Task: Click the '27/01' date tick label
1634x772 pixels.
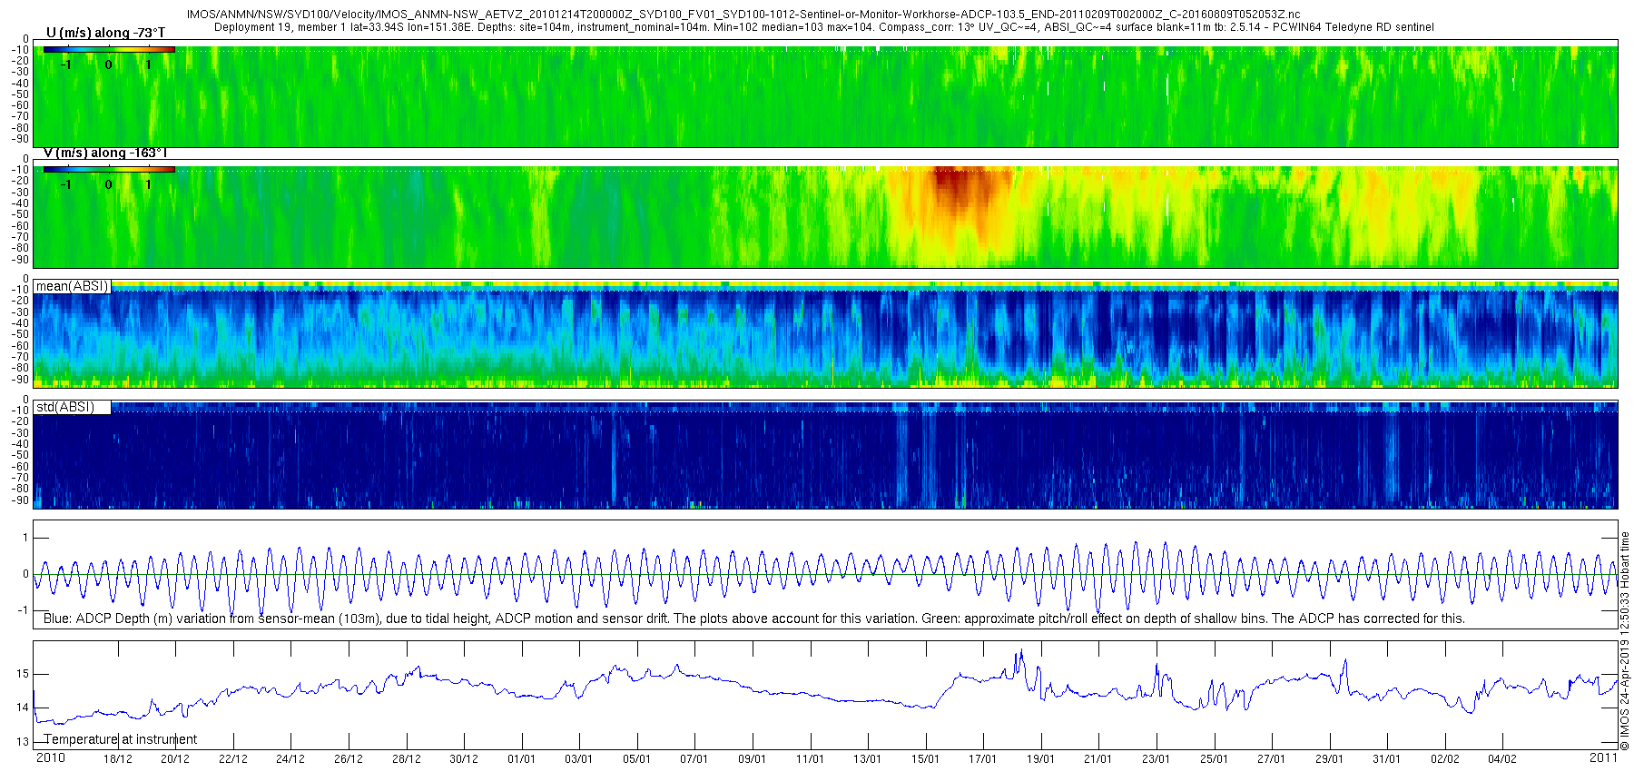Action: click(x=1272, y=759)
